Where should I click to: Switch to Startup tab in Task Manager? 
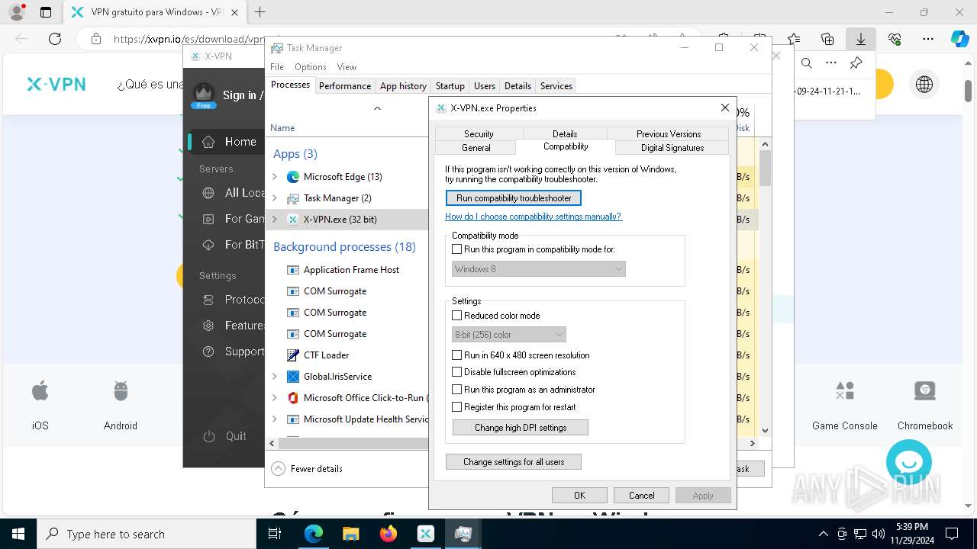pyautogui.click(x=450, y=86)
